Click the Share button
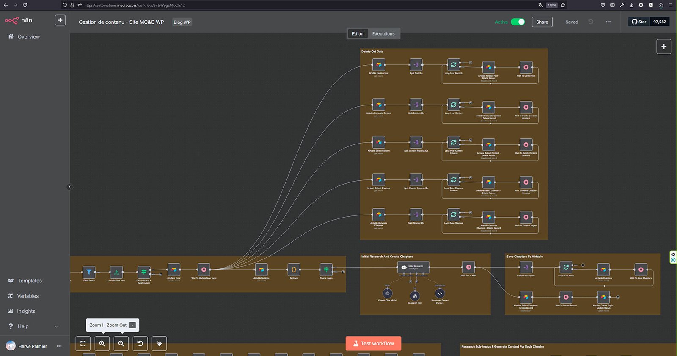This screenshot has height=356, width=677. (x=542, y=22)
